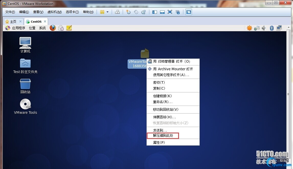This screenshot has height=169, width=293.
Task: Open the 文件(F) menu
Action: [x=10, y=12]
